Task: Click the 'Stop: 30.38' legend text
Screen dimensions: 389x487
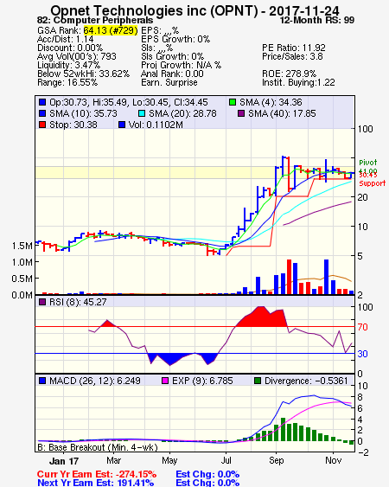Action: click(x=73, y=125)
